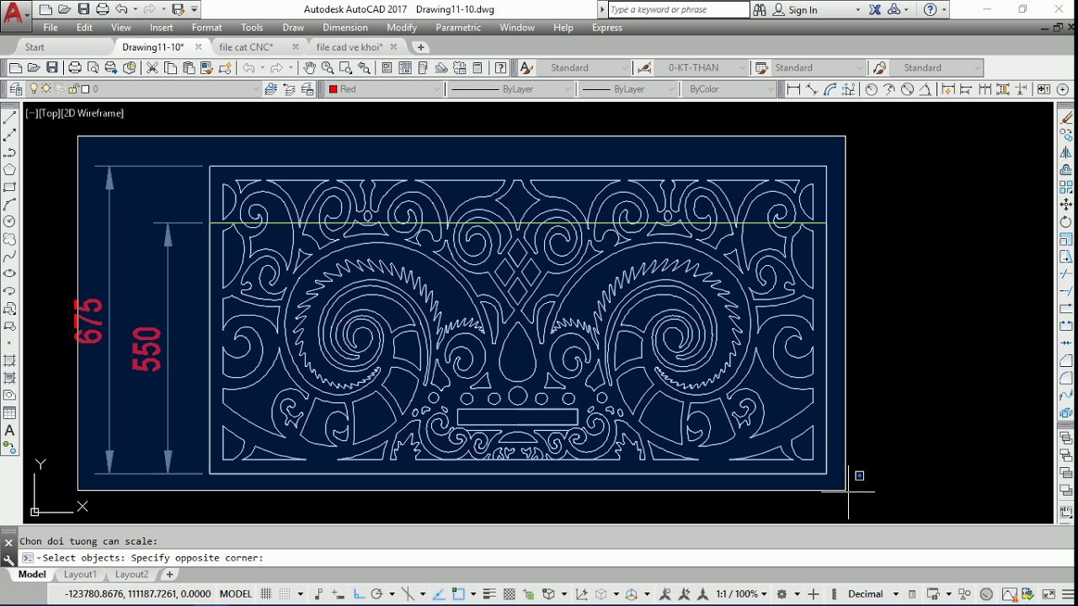The width and height of the screenshot is (1078, 606).
Task: Select the Arc Length dimension tool
Action: point(830,89)
